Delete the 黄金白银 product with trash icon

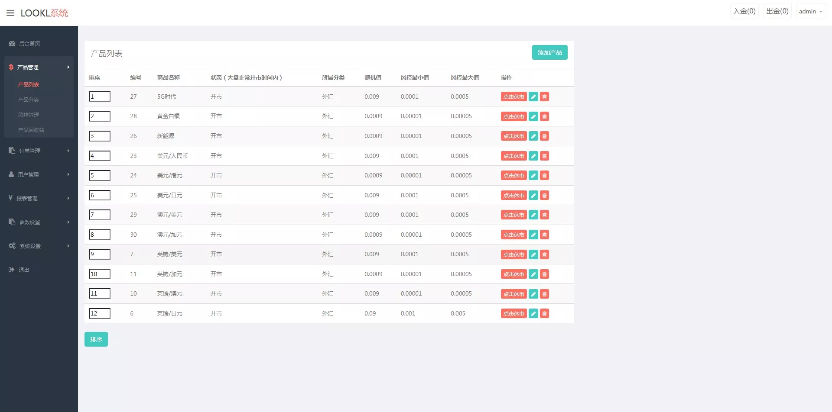(544, 116)
